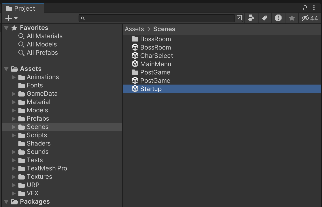This screenshot has height=207, width=322.
Task: Click the Search by Type icon
Action: [x=251, y=18]
